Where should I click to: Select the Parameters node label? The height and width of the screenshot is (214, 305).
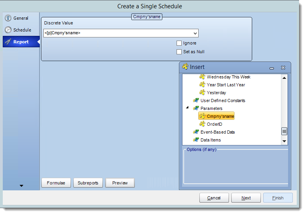click(211, 108)
